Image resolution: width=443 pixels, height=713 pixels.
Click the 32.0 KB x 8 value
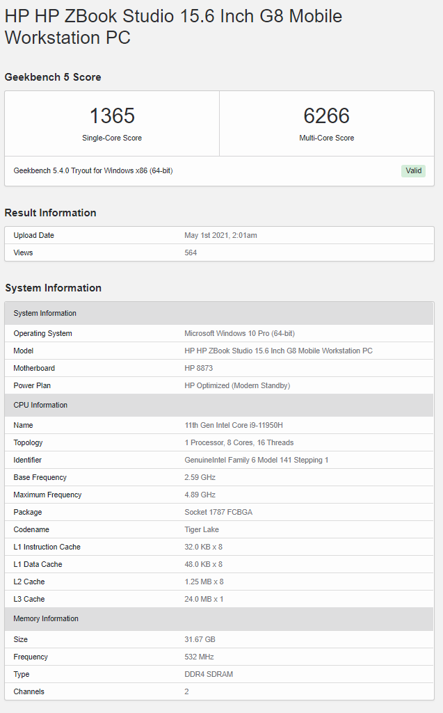(203, 547)
